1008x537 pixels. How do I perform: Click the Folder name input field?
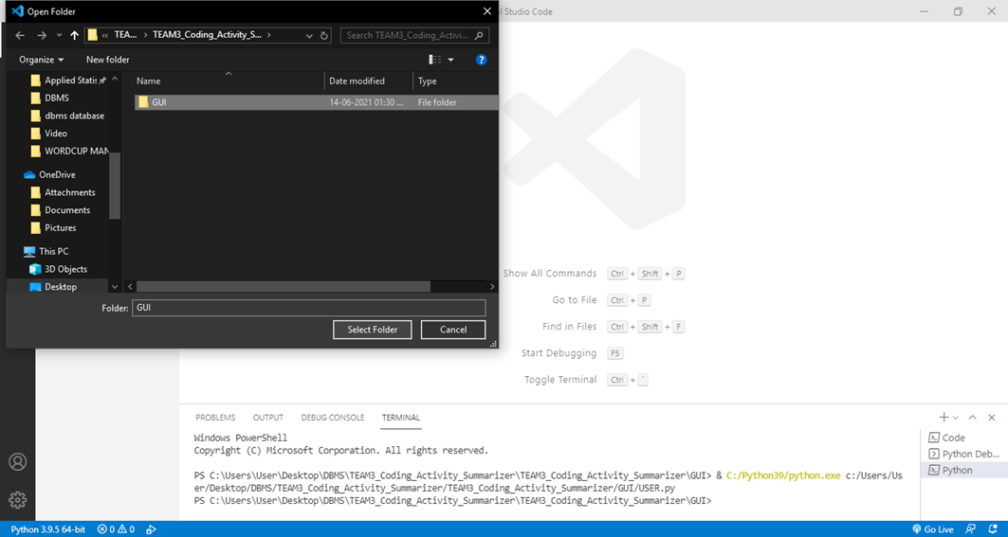point(308,308)
